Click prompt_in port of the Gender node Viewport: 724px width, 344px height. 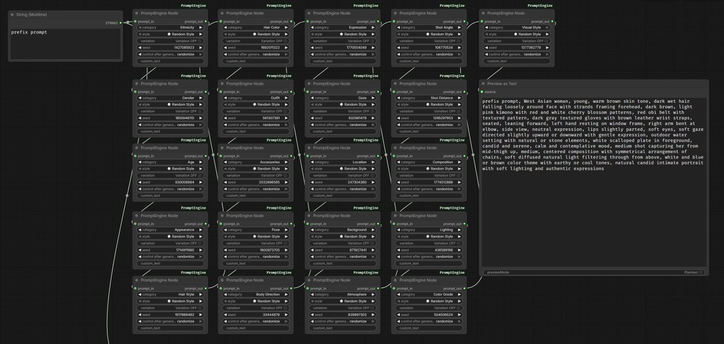click(x=134, y=92)
